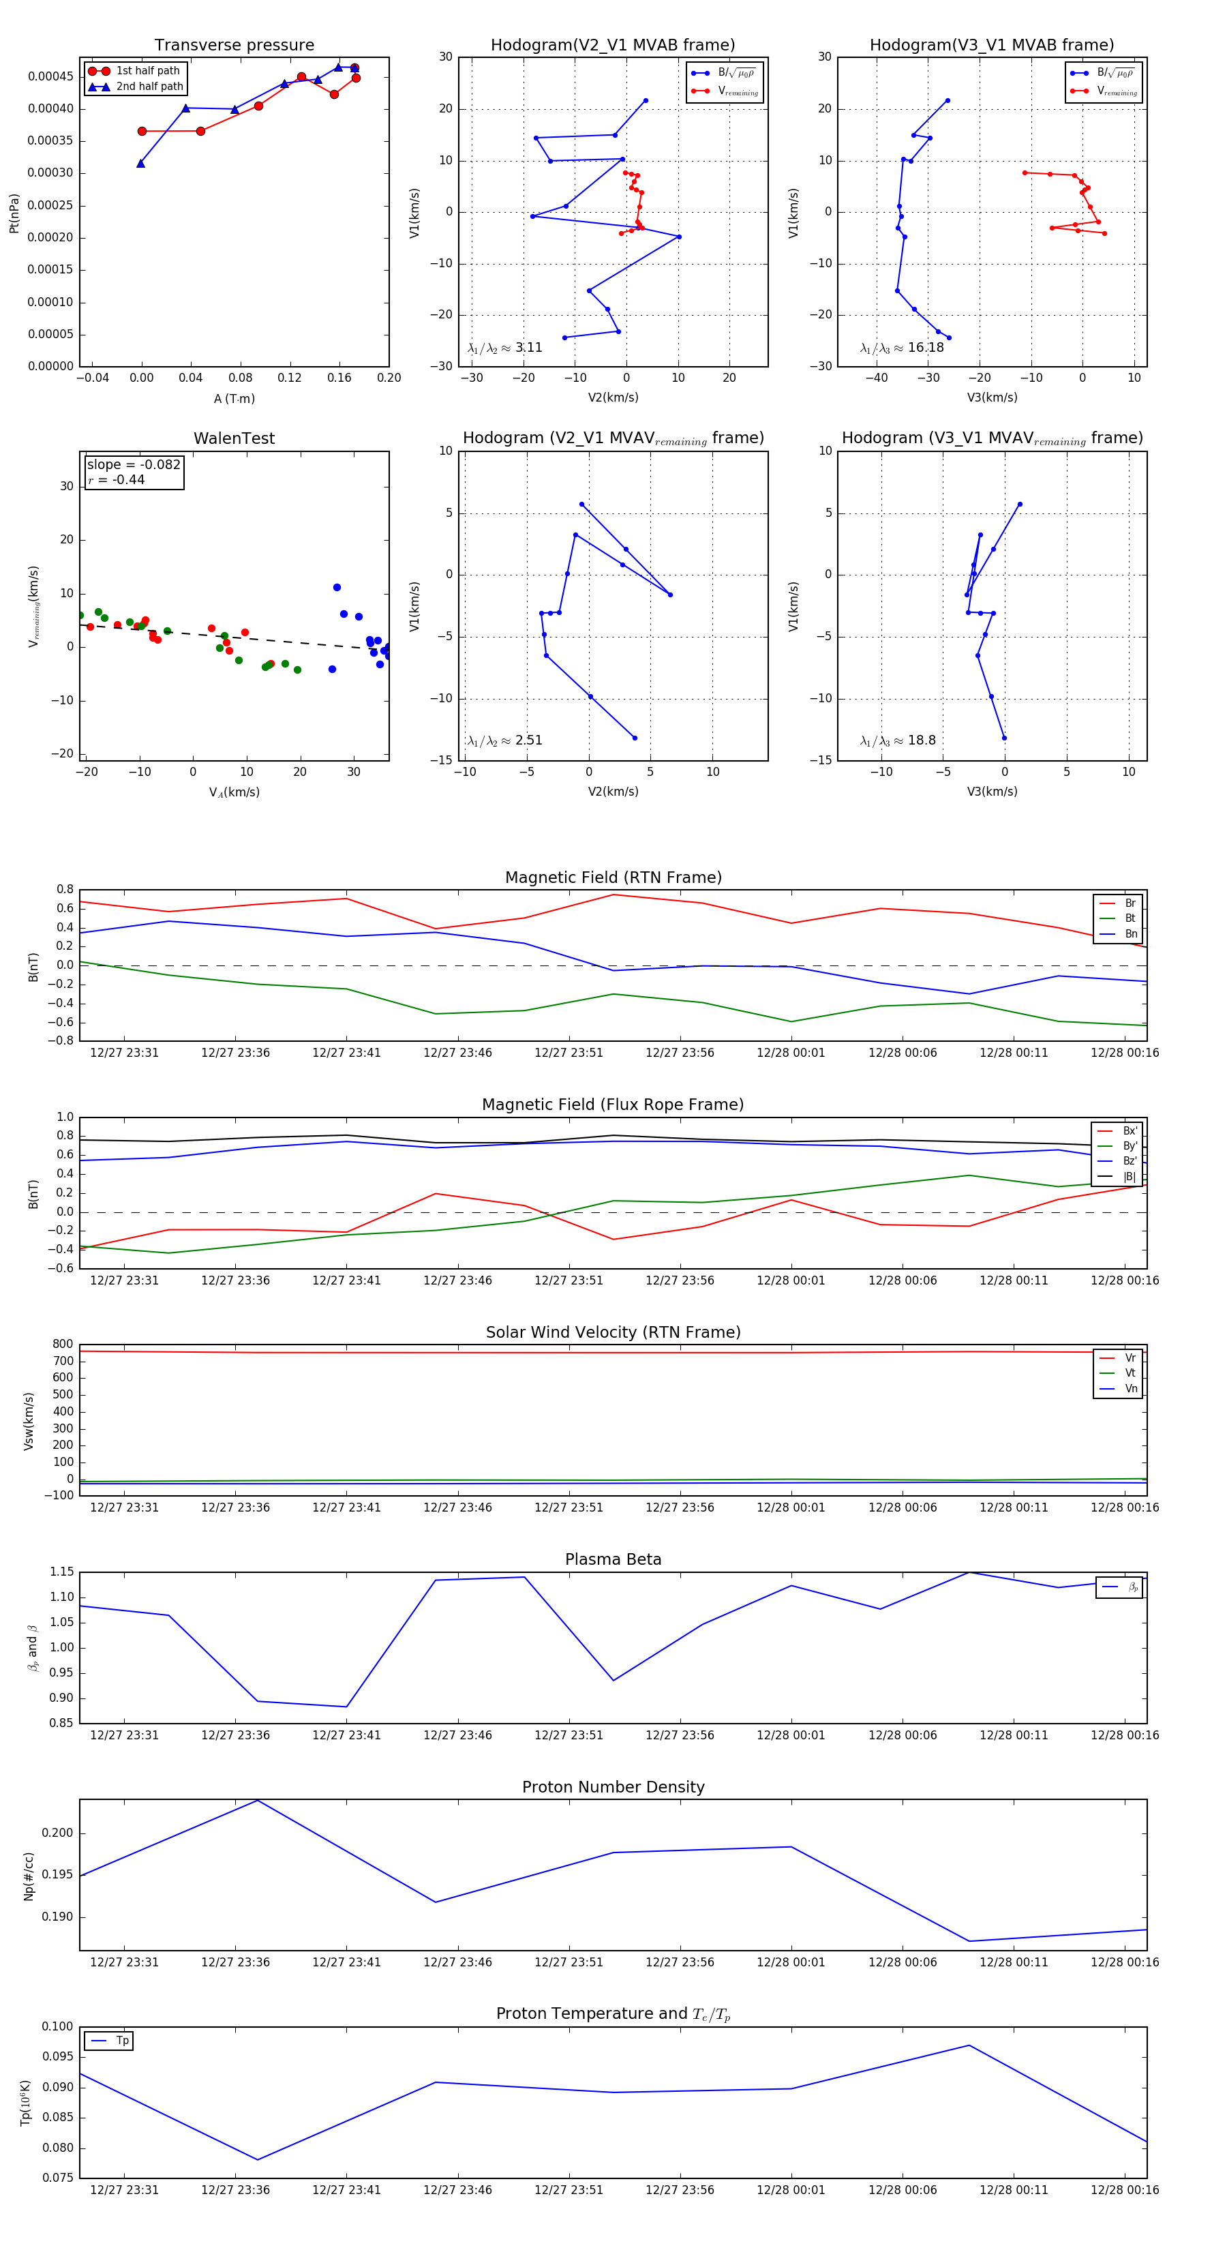Click 'Bt' legend entry in RTN magnetic plot
The width and height of the screenshot is (1227, 2250).
click(1119, 918)
